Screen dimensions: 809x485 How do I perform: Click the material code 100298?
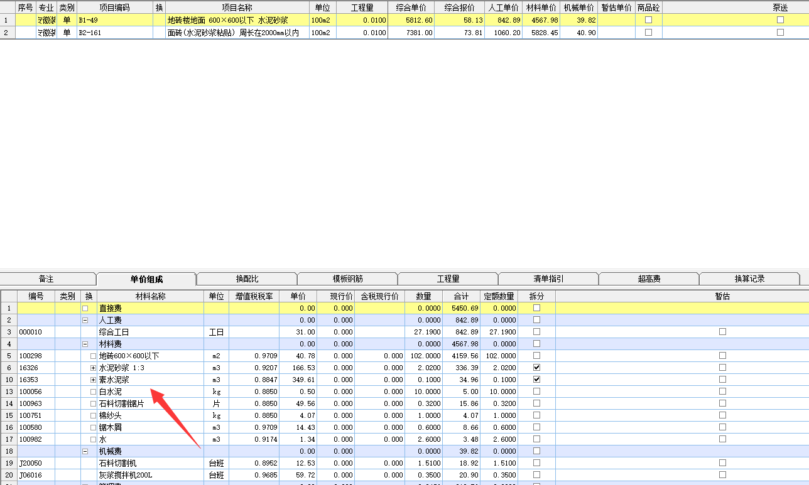tap(31, 356)
